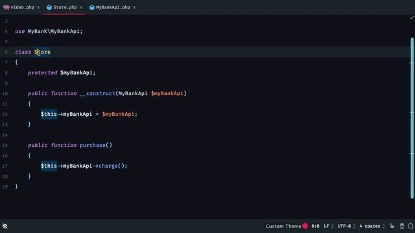The width and height of the screenshot is (415, 233).
Task: Click the closing brace on line 19
Action: (x=16, y=186)
